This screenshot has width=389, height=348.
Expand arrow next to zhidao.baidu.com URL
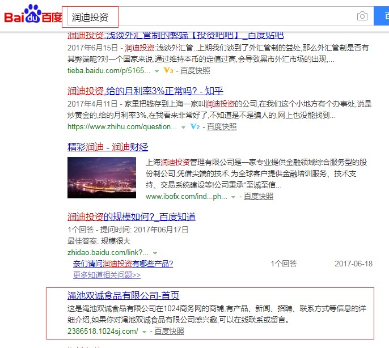(155, 253)
